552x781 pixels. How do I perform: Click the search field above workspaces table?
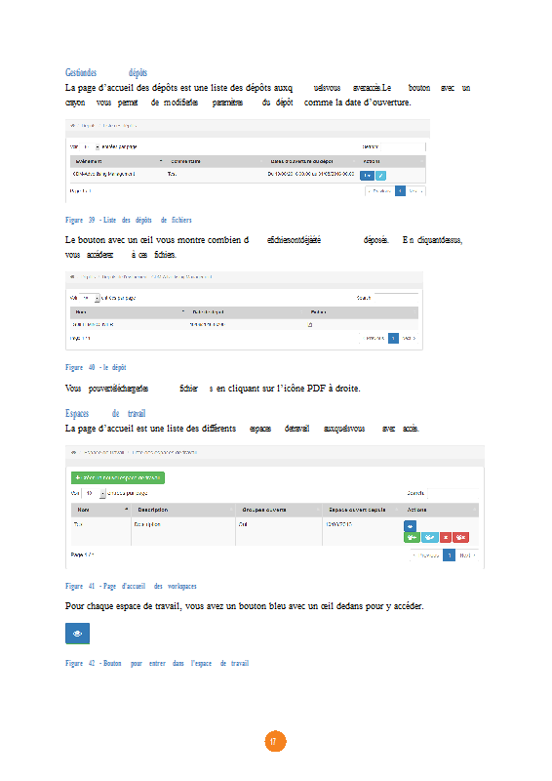point(453,494)
